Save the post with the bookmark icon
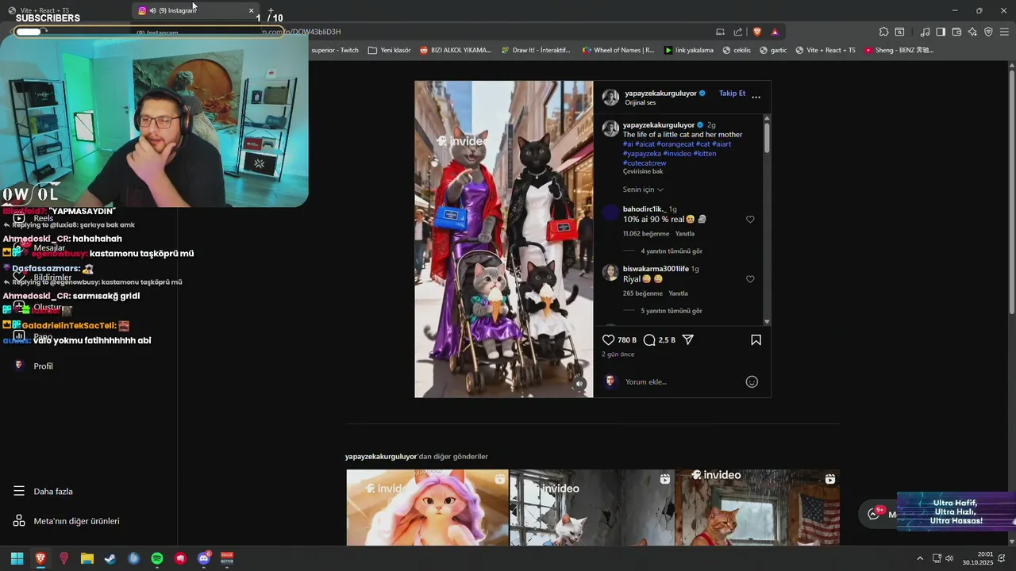1016x571 pixels. pos(756,339)
